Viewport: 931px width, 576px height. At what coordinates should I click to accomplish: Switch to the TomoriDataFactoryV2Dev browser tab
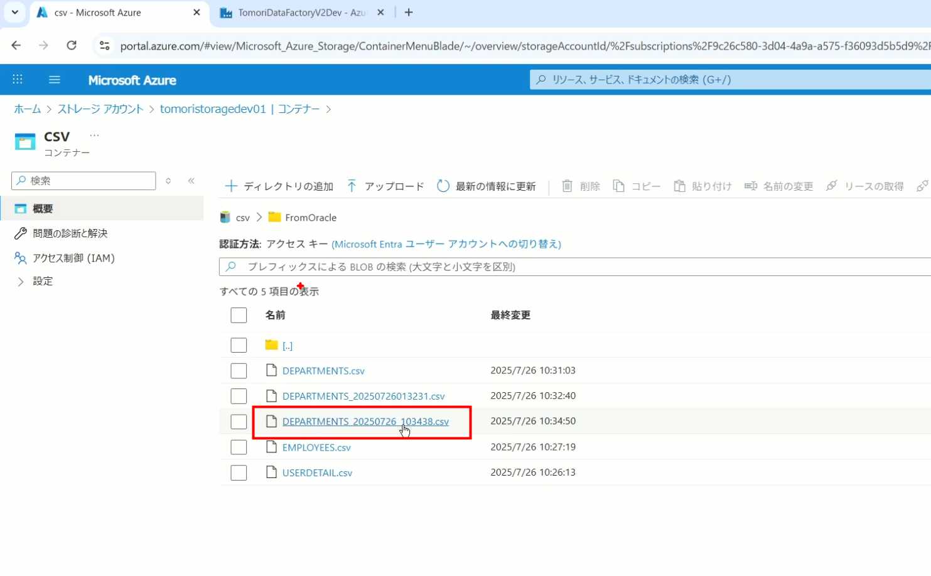(x=301, y=13)
